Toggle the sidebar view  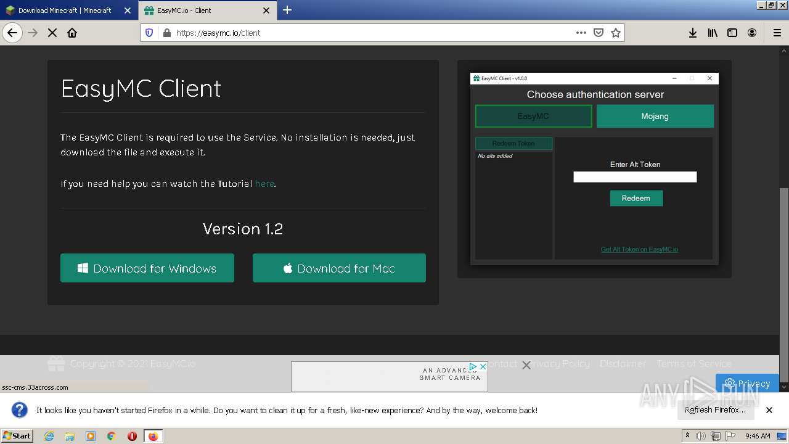coord(732,33)
